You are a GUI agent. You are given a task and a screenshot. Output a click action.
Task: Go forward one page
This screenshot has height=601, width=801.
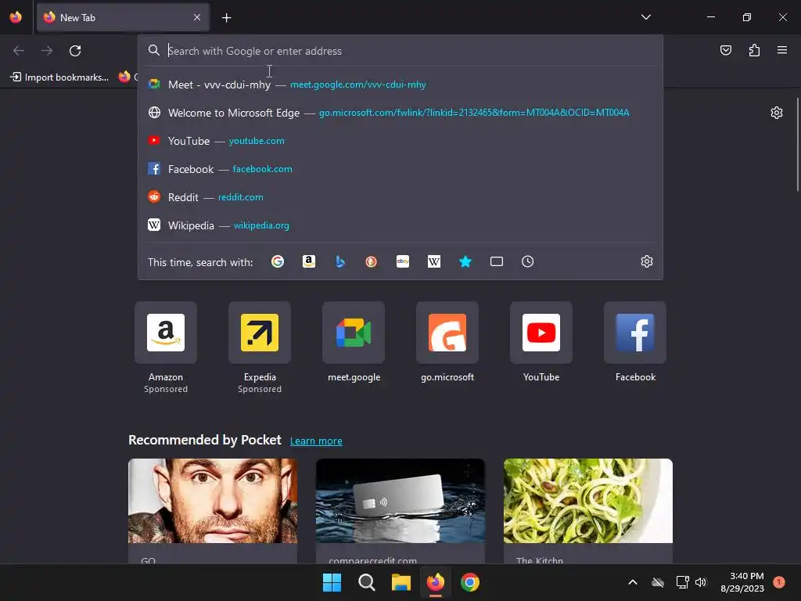47,51
